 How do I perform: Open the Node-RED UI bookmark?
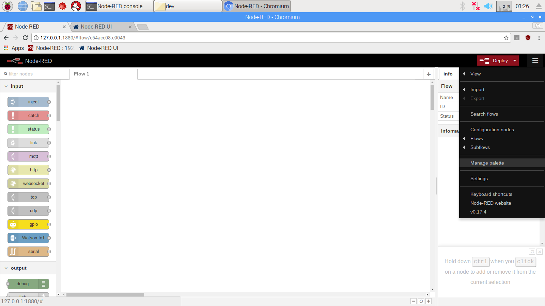[x=98, y=48]
